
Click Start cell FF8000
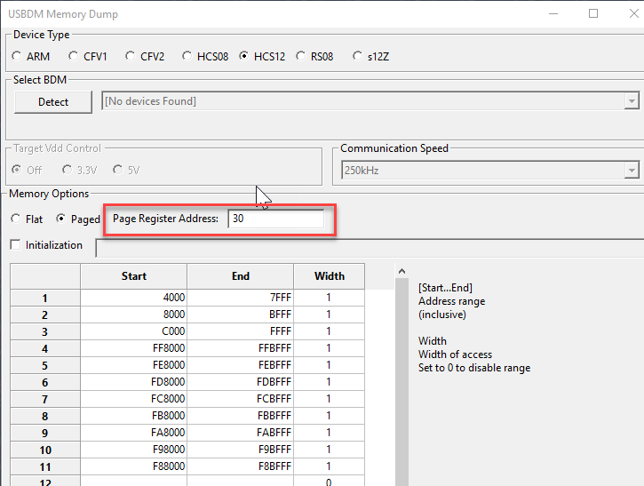[134, 348]
